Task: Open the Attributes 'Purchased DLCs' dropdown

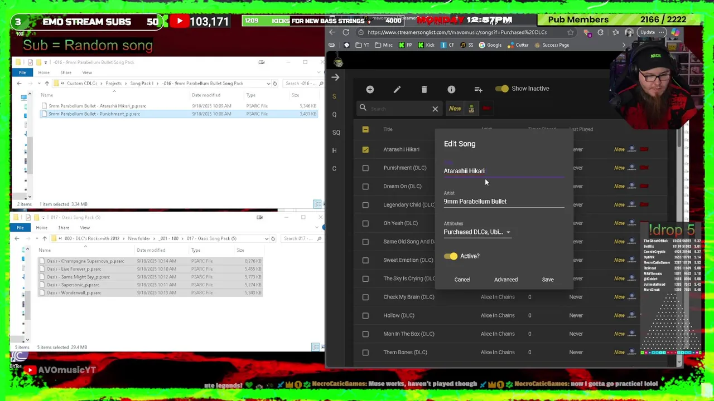Action: [477, 232]
